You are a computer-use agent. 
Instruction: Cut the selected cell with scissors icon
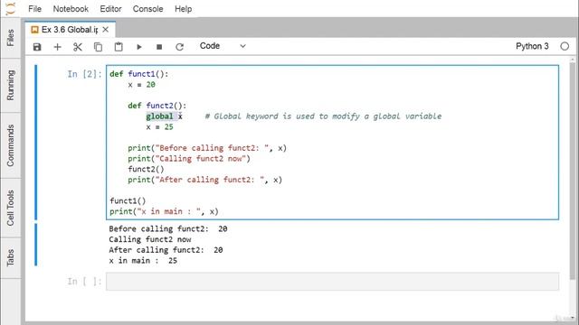click(x=78, y=47)
